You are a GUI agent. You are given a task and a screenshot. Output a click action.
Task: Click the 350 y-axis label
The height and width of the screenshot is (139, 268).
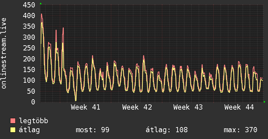click(x=29, y=26)
